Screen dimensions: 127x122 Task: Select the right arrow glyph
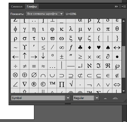[x=34, y=56]
